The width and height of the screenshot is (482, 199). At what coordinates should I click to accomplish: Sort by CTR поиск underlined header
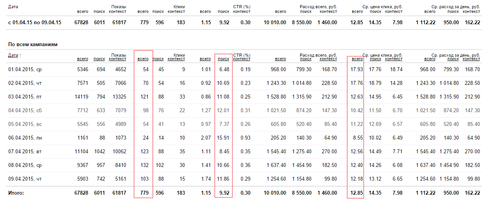point(223,59)
